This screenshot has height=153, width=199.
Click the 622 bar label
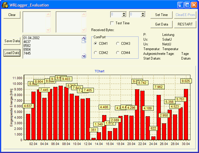(x=153, y=128)
